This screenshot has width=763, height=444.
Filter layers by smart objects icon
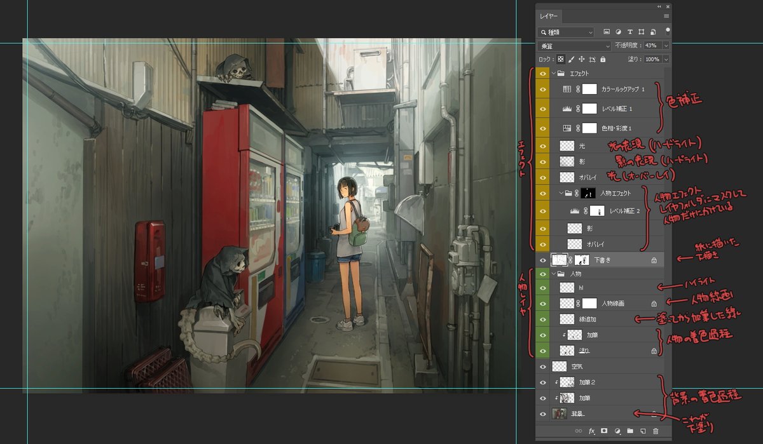(x=653, y=32)
